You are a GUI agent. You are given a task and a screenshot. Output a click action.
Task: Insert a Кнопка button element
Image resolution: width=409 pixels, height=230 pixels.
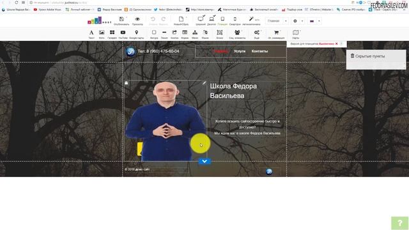[x=174, y=33]
